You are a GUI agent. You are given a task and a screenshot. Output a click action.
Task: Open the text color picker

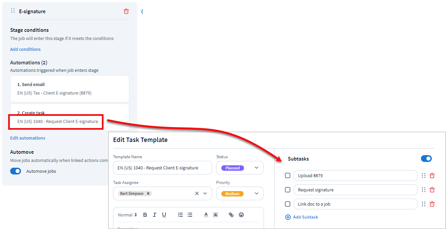click(x=206, y=215)
